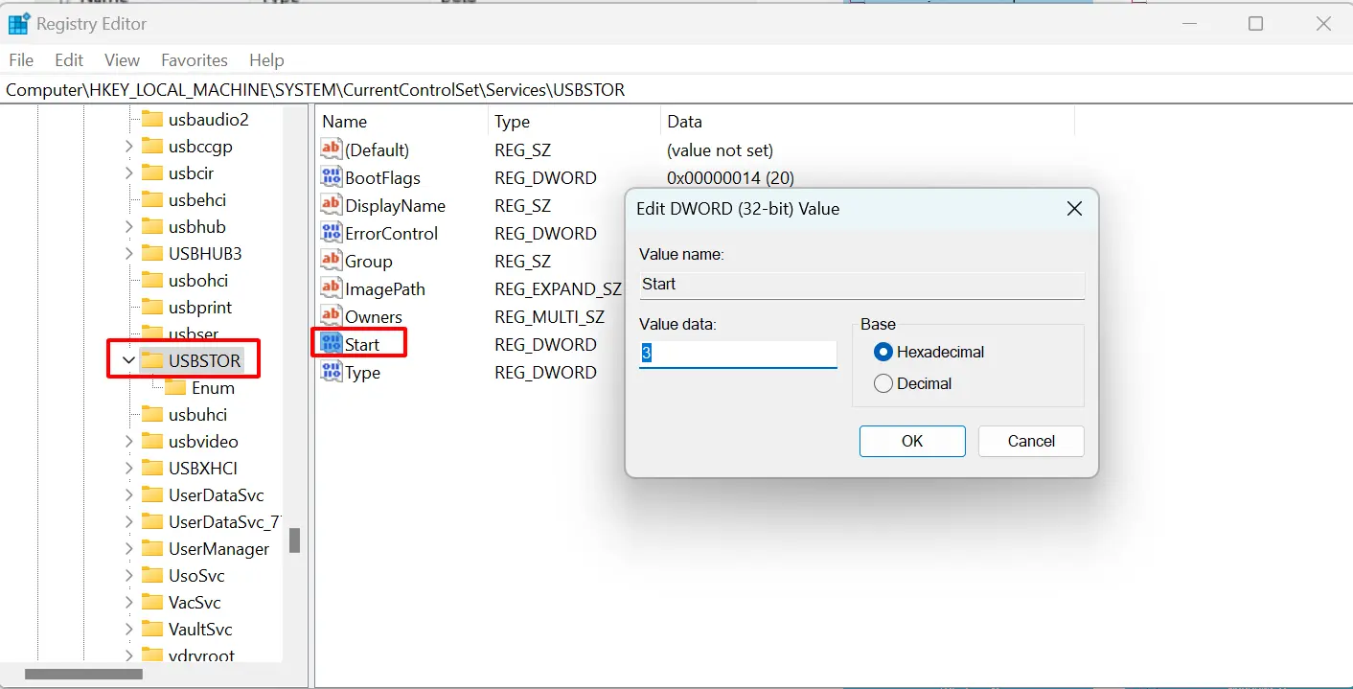Sort values by Type column header
The image size is (1353, 689).
pos(574,122)
